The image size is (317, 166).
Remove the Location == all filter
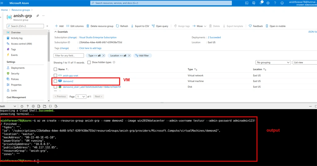click(129, 56)
